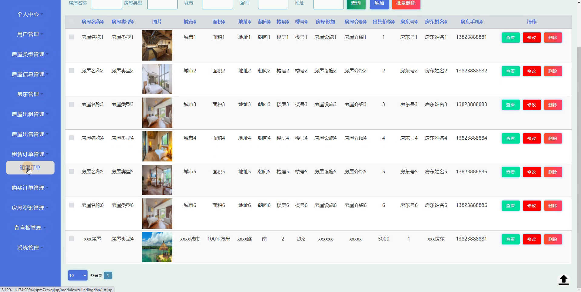Sort table by 地址 column
This screenshot has height=292, width=581.
(x=244, y=22)
